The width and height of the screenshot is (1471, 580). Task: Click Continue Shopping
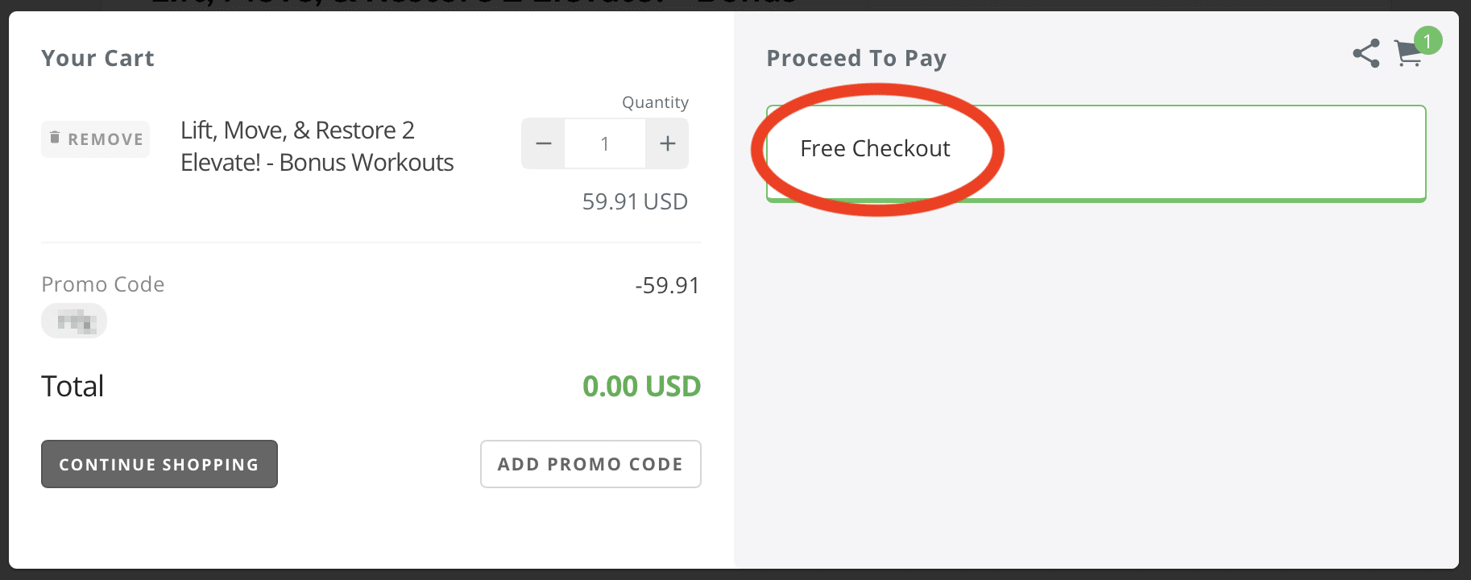(160, 464)
